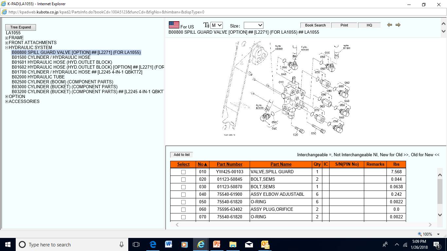
Task: Click the text size icon
Action: point(206,25)
